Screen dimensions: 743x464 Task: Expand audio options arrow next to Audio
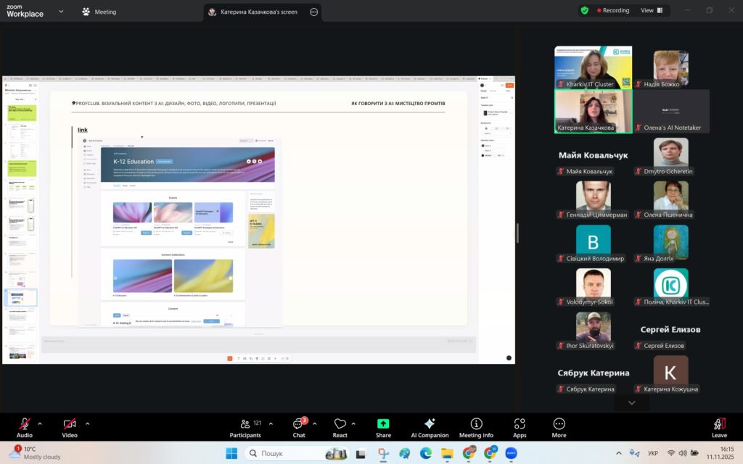pyautogui.click(x=39, y=423)
